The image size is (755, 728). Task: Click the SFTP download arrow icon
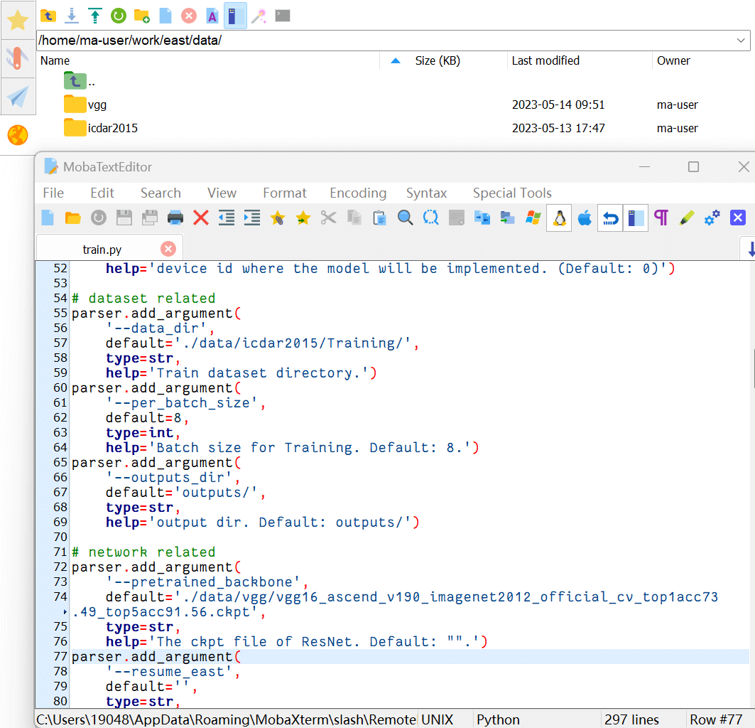coord(72,16)
